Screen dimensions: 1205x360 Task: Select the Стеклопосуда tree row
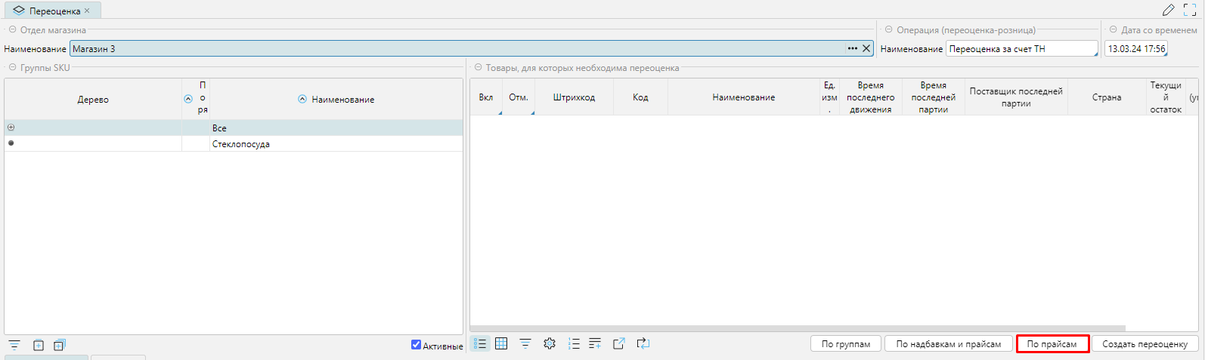click(x=240, y=144)
